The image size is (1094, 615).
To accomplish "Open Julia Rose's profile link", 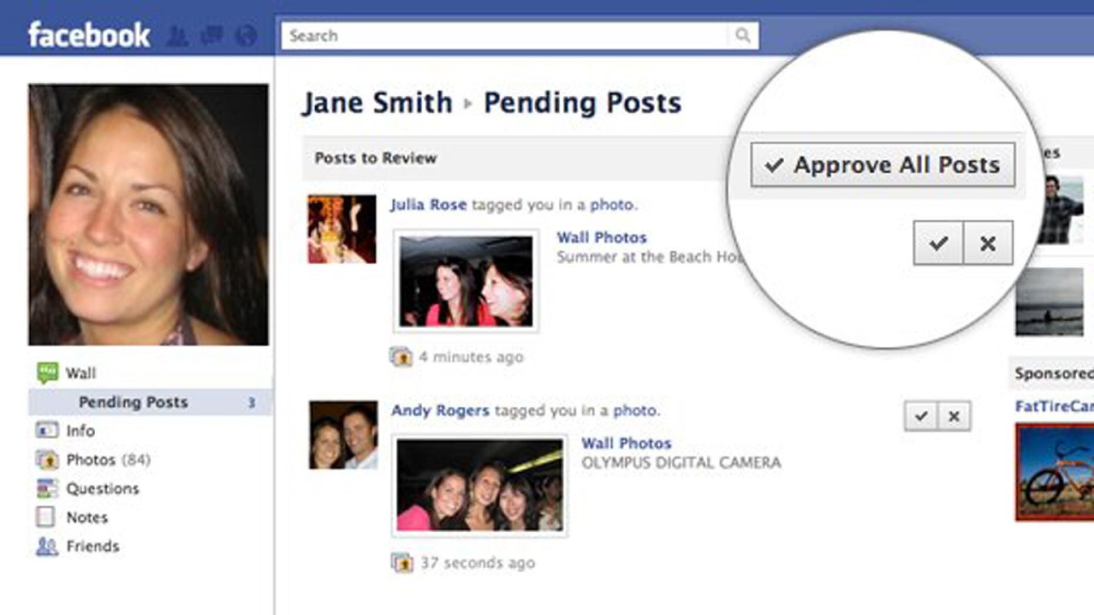I will coord(428,205).
